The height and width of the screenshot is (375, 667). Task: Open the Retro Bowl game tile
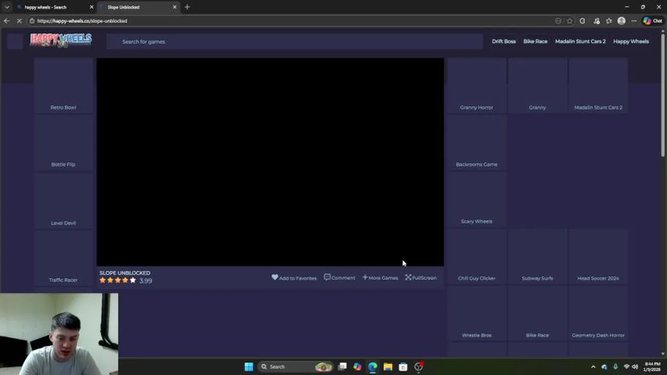(x=64, y=85)
